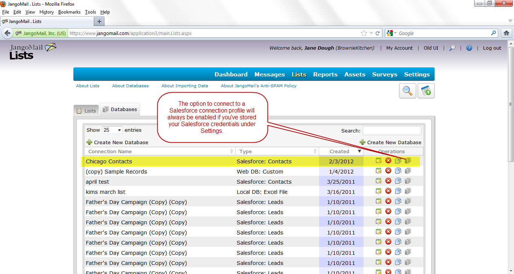
Task: Click the Local DB: Excel File type cell
Action: pyautogui.click(x=262, y=192)
